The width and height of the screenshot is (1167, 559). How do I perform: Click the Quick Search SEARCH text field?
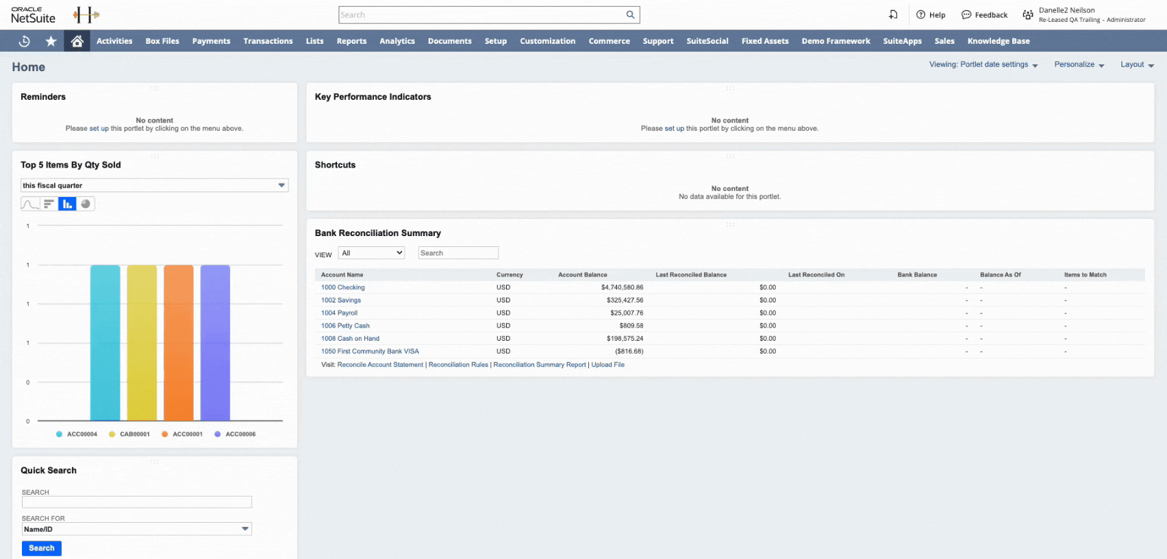(x=137, y=502)
